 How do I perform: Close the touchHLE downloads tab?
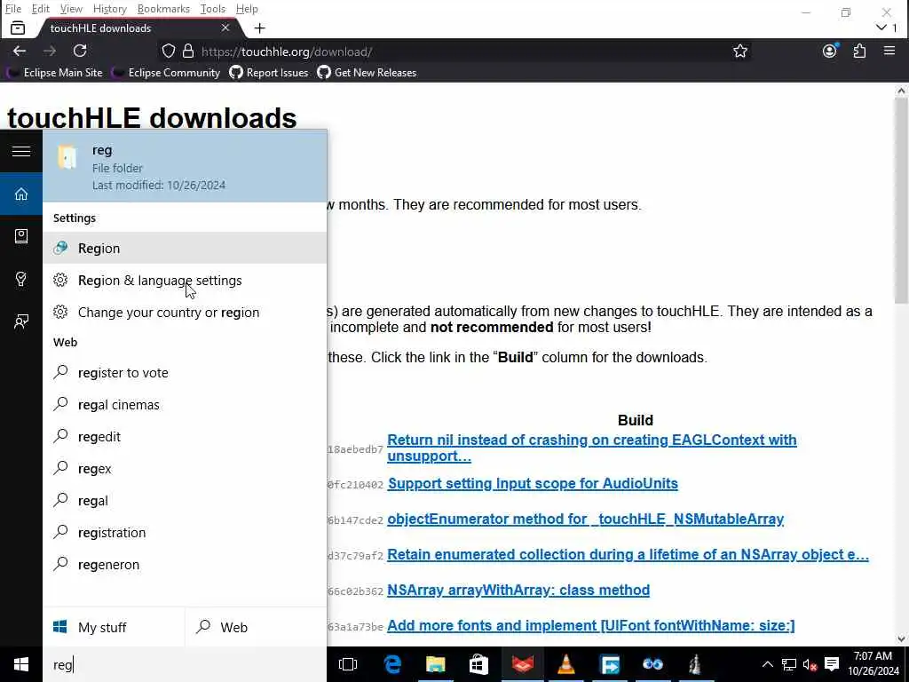coord(225,28)
